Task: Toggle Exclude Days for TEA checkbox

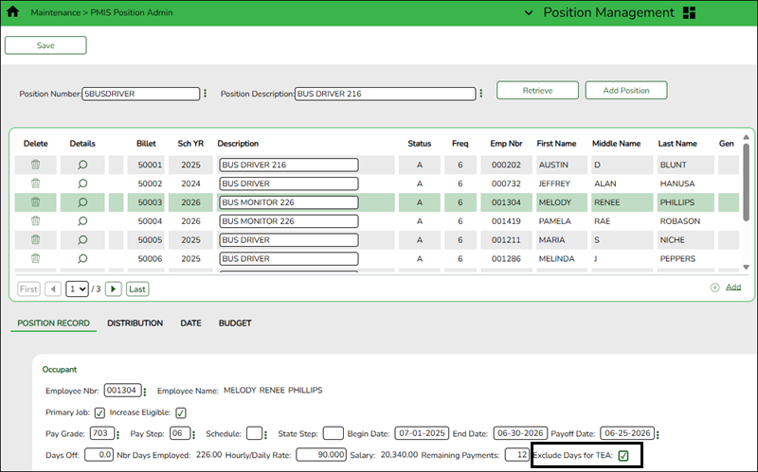Action: 623,456
